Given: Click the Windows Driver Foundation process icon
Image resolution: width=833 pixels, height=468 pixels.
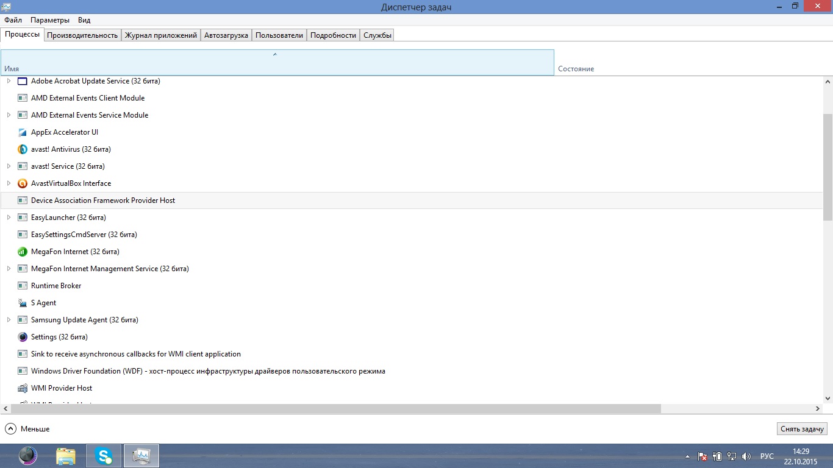Looking at the screenshot, I should tap(23, 371).
